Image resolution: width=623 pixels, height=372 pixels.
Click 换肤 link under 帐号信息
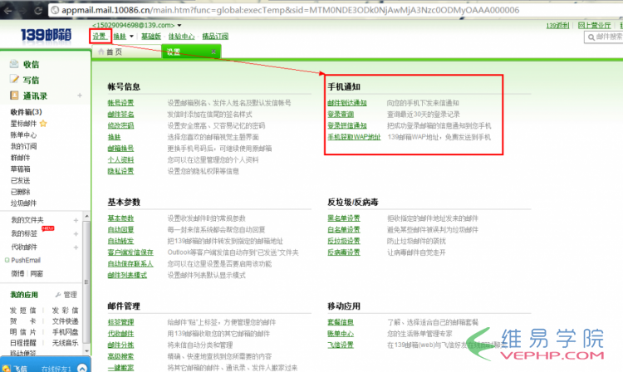(x=114, y=137)
